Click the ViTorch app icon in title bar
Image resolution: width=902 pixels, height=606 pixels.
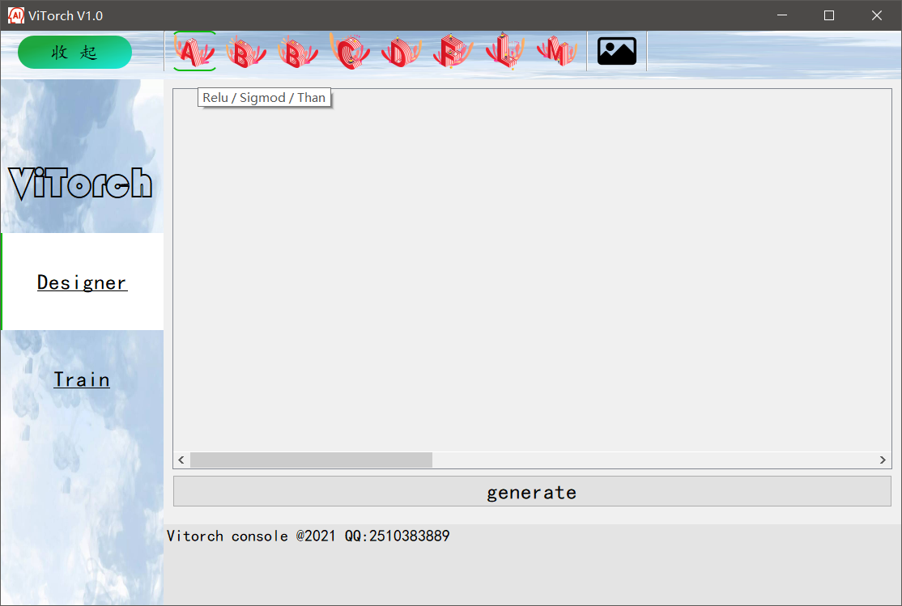[x=15, y=15]
